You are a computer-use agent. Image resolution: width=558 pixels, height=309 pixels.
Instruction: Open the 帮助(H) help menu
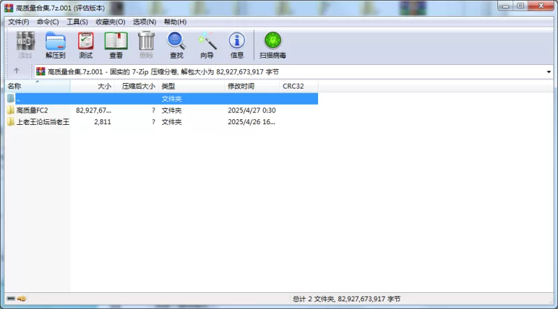(x=175, y=22)
